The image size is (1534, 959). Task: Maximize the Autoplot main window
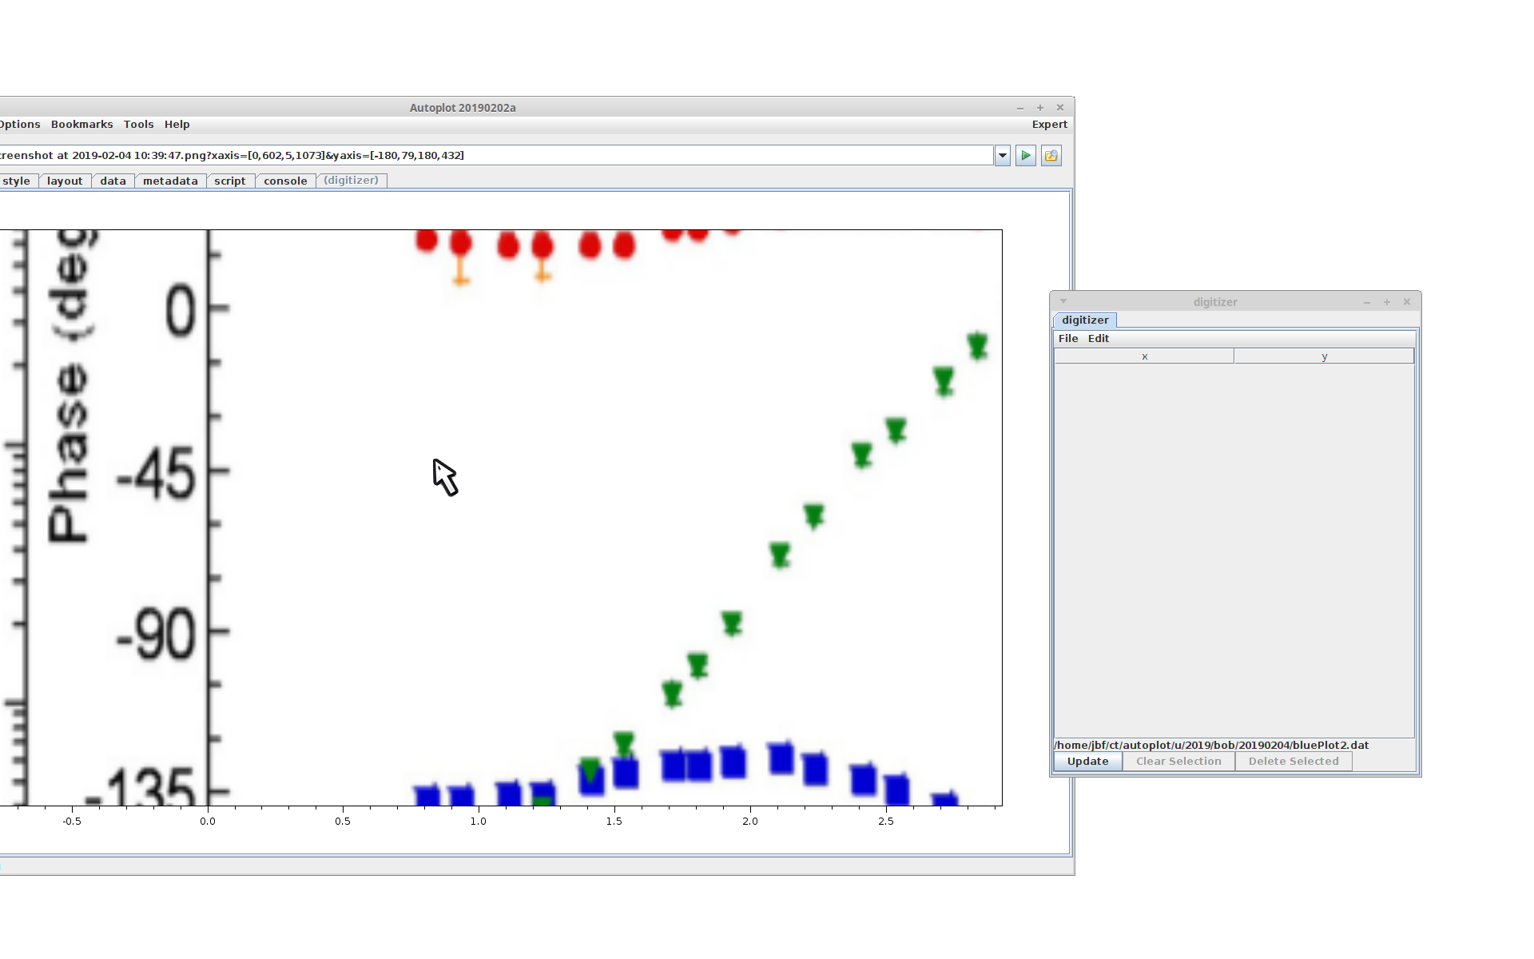[x=1040, y=108]
